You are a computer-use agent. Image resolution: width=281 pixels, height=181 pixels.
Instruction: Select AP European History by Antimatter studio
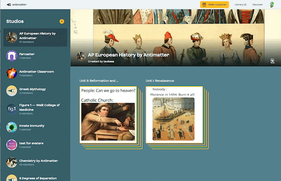pos(35,38)
